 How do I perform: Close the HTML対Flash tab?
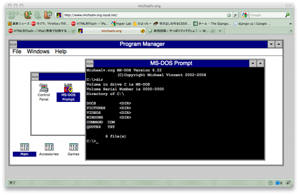(73, 31)
